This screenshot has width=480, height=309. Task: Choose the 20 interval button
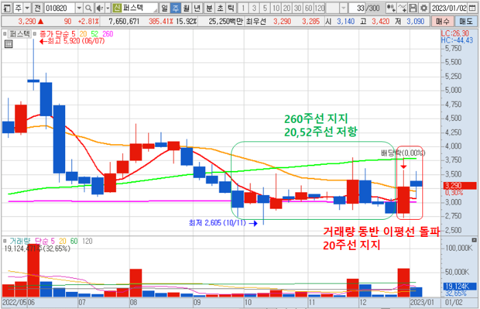tap(287, 8)
